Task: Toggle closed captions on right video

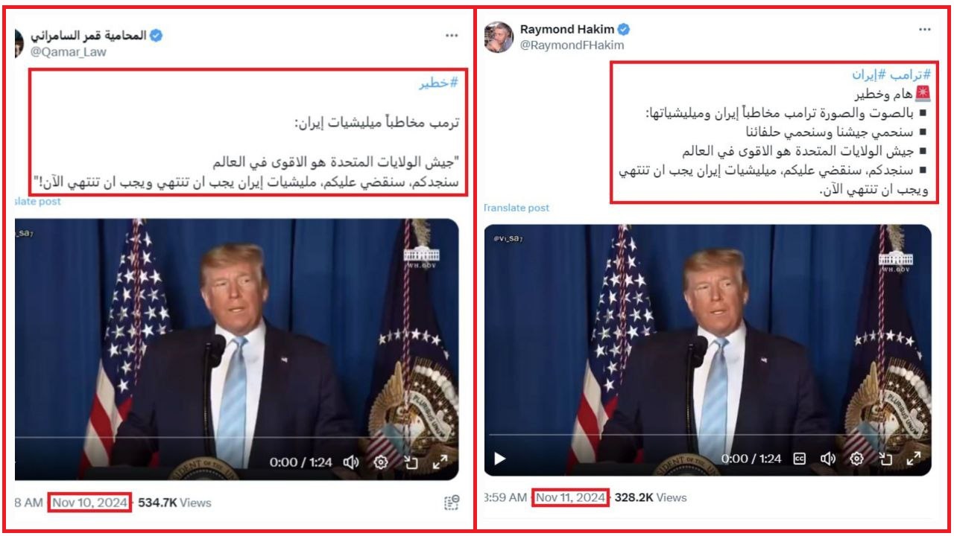Action: point(800,459)
